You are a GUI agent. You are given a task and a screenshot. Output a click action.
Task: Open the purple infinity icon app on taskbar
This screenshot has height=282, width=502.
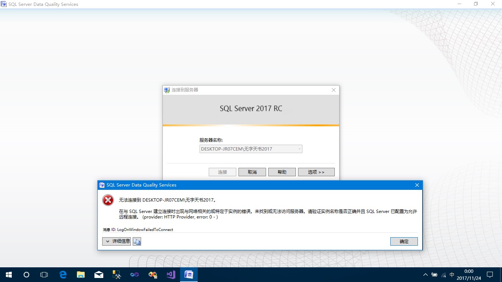pyautogui.click(x=135, y=274)
